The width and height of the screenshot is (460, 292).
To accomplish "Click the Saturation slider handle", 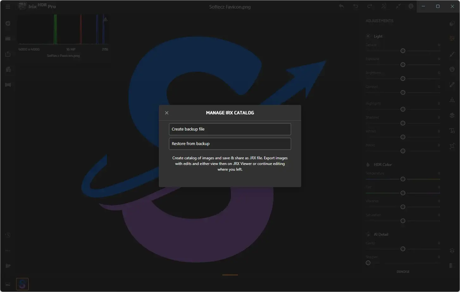I will tap(403, 221).
